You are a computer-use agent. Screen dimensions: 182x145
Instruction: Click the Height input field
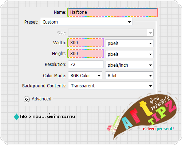pos(86,53)
